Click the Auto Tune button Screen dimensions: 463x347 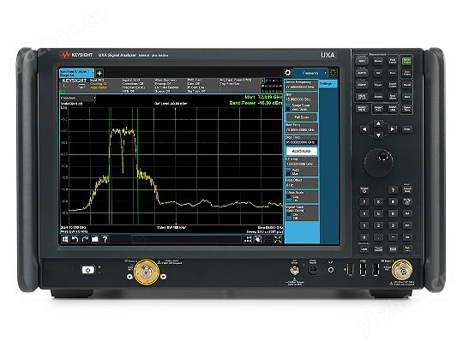point(302,151)
